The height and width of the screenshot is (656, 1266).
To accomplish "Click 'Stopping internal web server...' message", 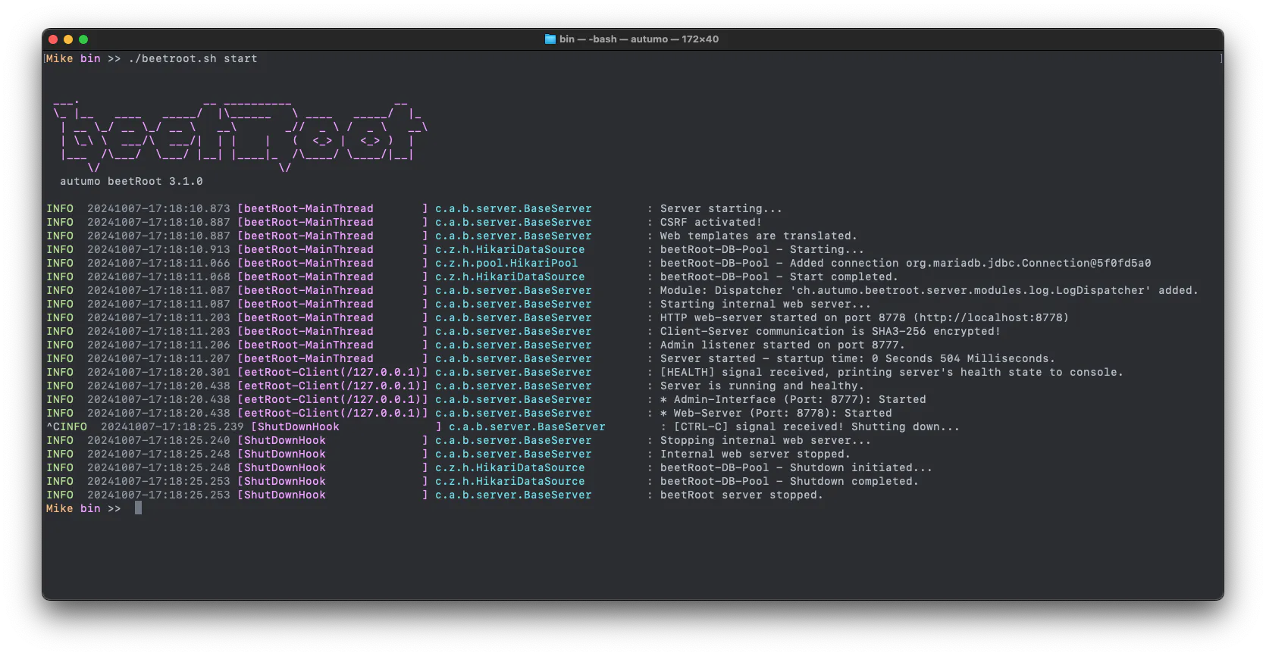I will (x=766, y=440).
